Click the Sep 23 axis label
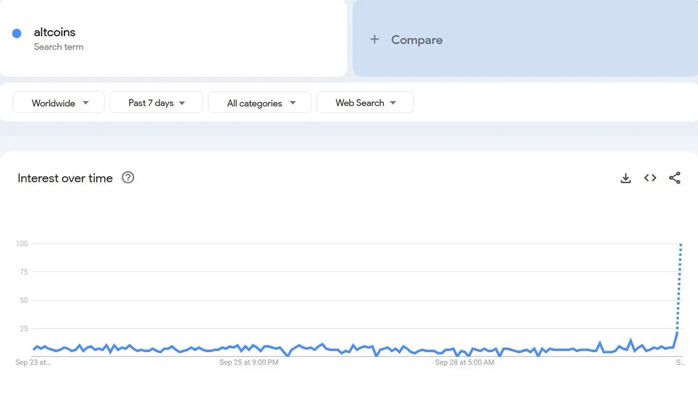The height and width of the screenshot is (400, 698). click(33, 362)
